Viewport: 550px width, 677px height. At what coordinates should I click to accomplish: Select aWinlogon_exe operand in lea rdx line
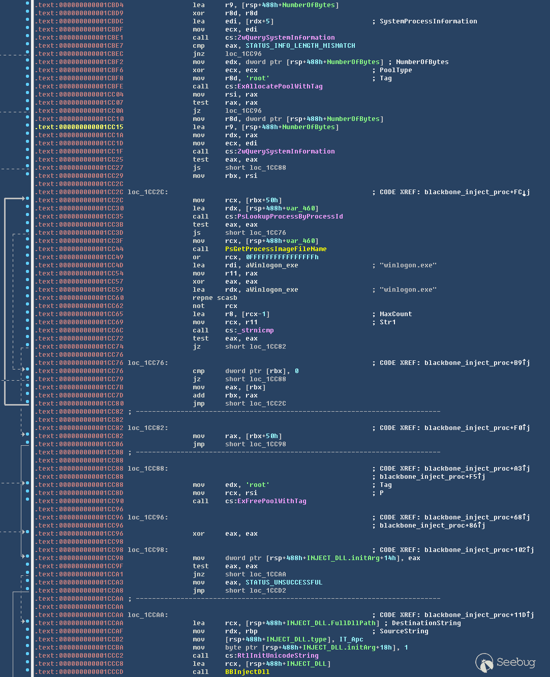[x=272, y=290]
